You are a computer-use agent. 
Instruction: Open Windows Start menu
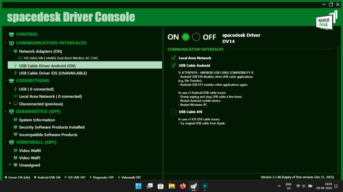[x=138, y=186]
